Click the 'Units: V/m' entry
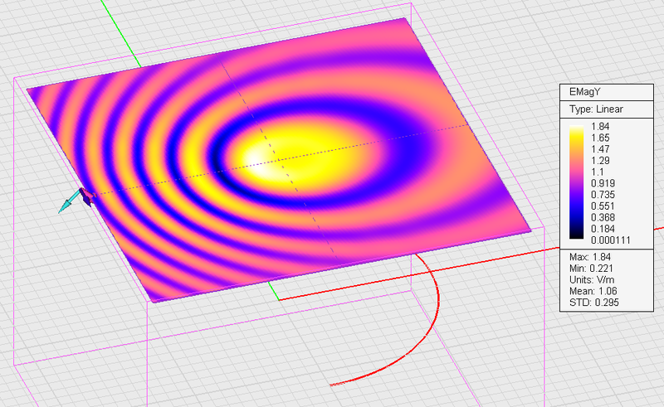Image resolution: width=664 pixels, height=407 pixels. click(x=592, y=279)
